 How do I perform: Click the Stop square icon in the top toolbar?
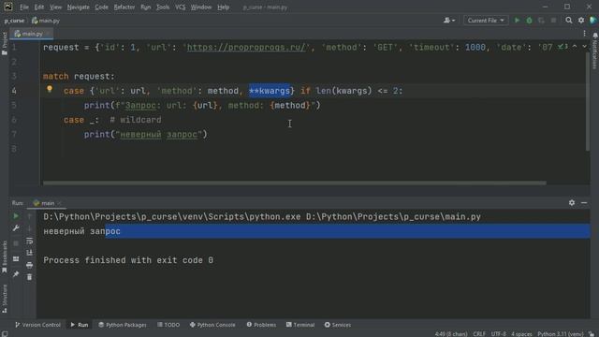[x=553, y=21]
